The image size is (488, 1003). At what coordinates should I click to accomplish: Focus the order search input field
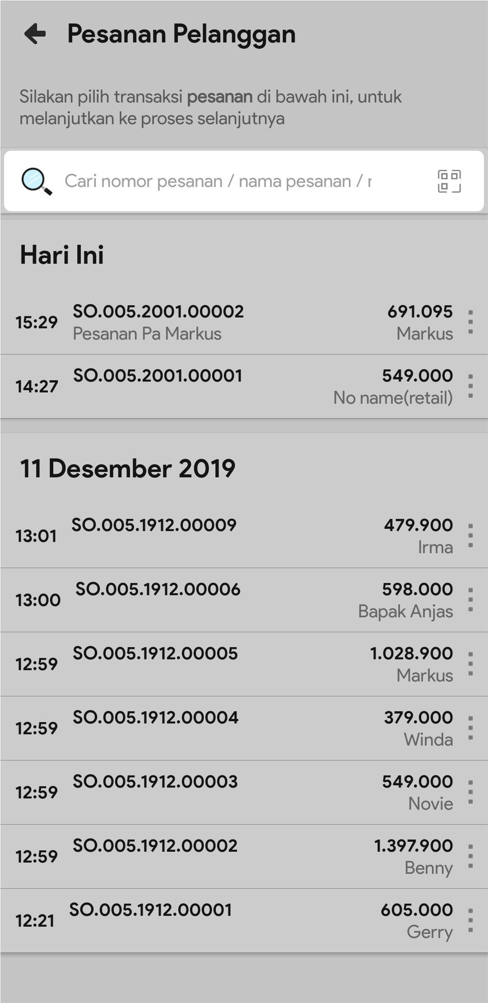point(218,181)
